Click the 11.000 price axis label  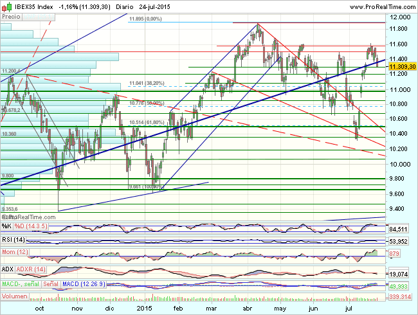click(x=400, y=90)
